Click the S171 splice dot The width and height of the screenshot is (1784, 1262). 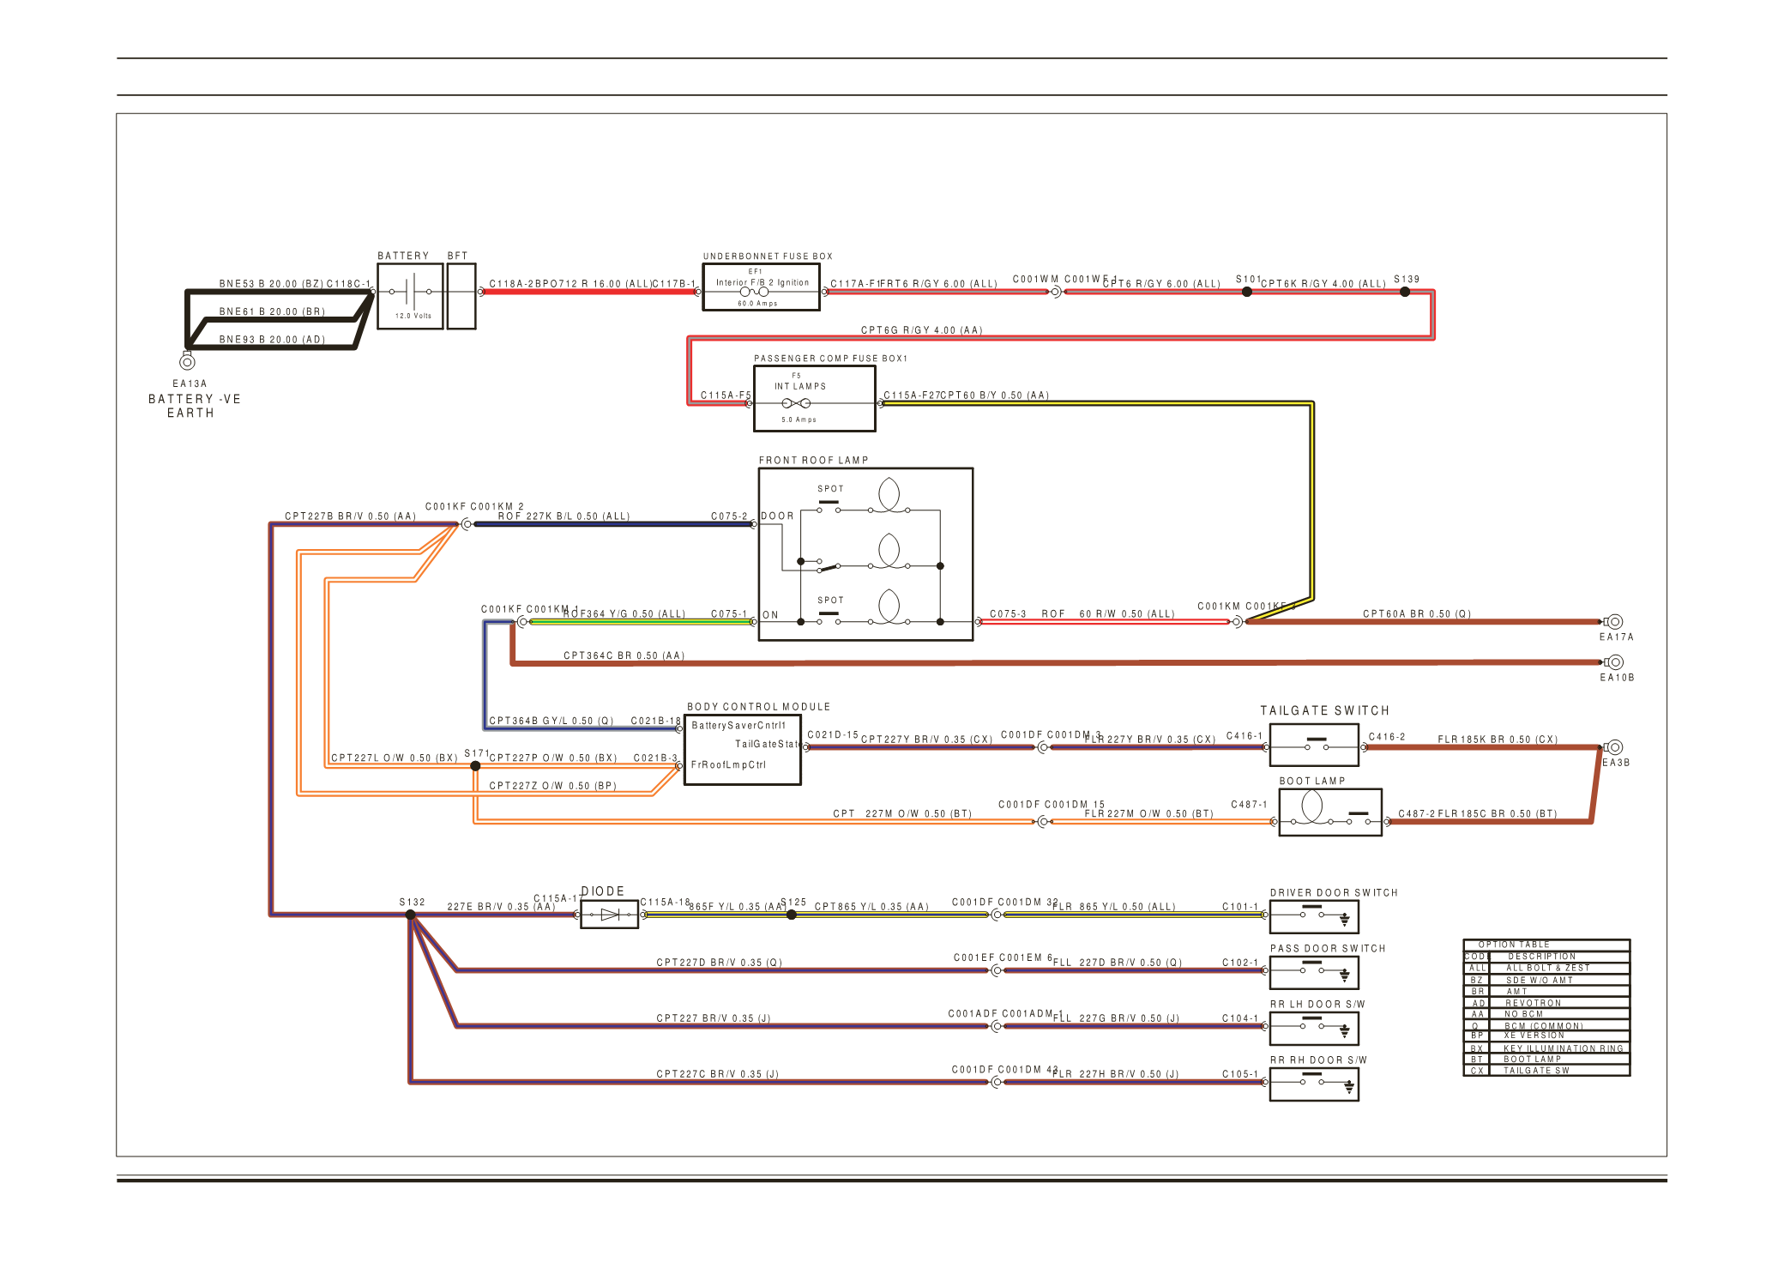[x=475, y=766]
